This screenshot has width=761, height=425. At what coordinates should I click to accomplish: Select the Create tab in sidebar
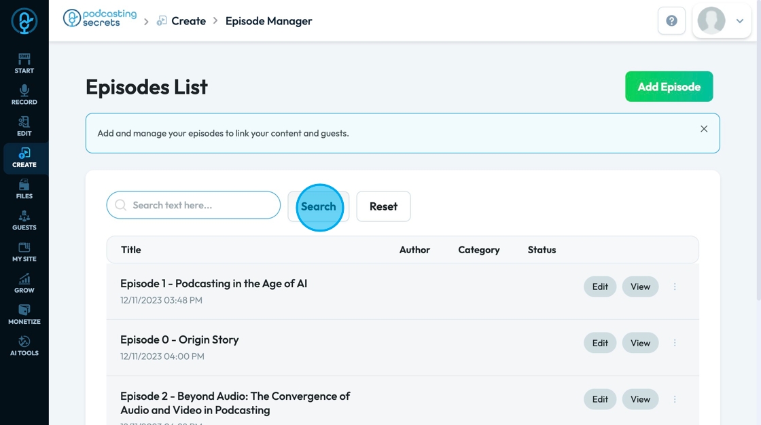[24, 158]
